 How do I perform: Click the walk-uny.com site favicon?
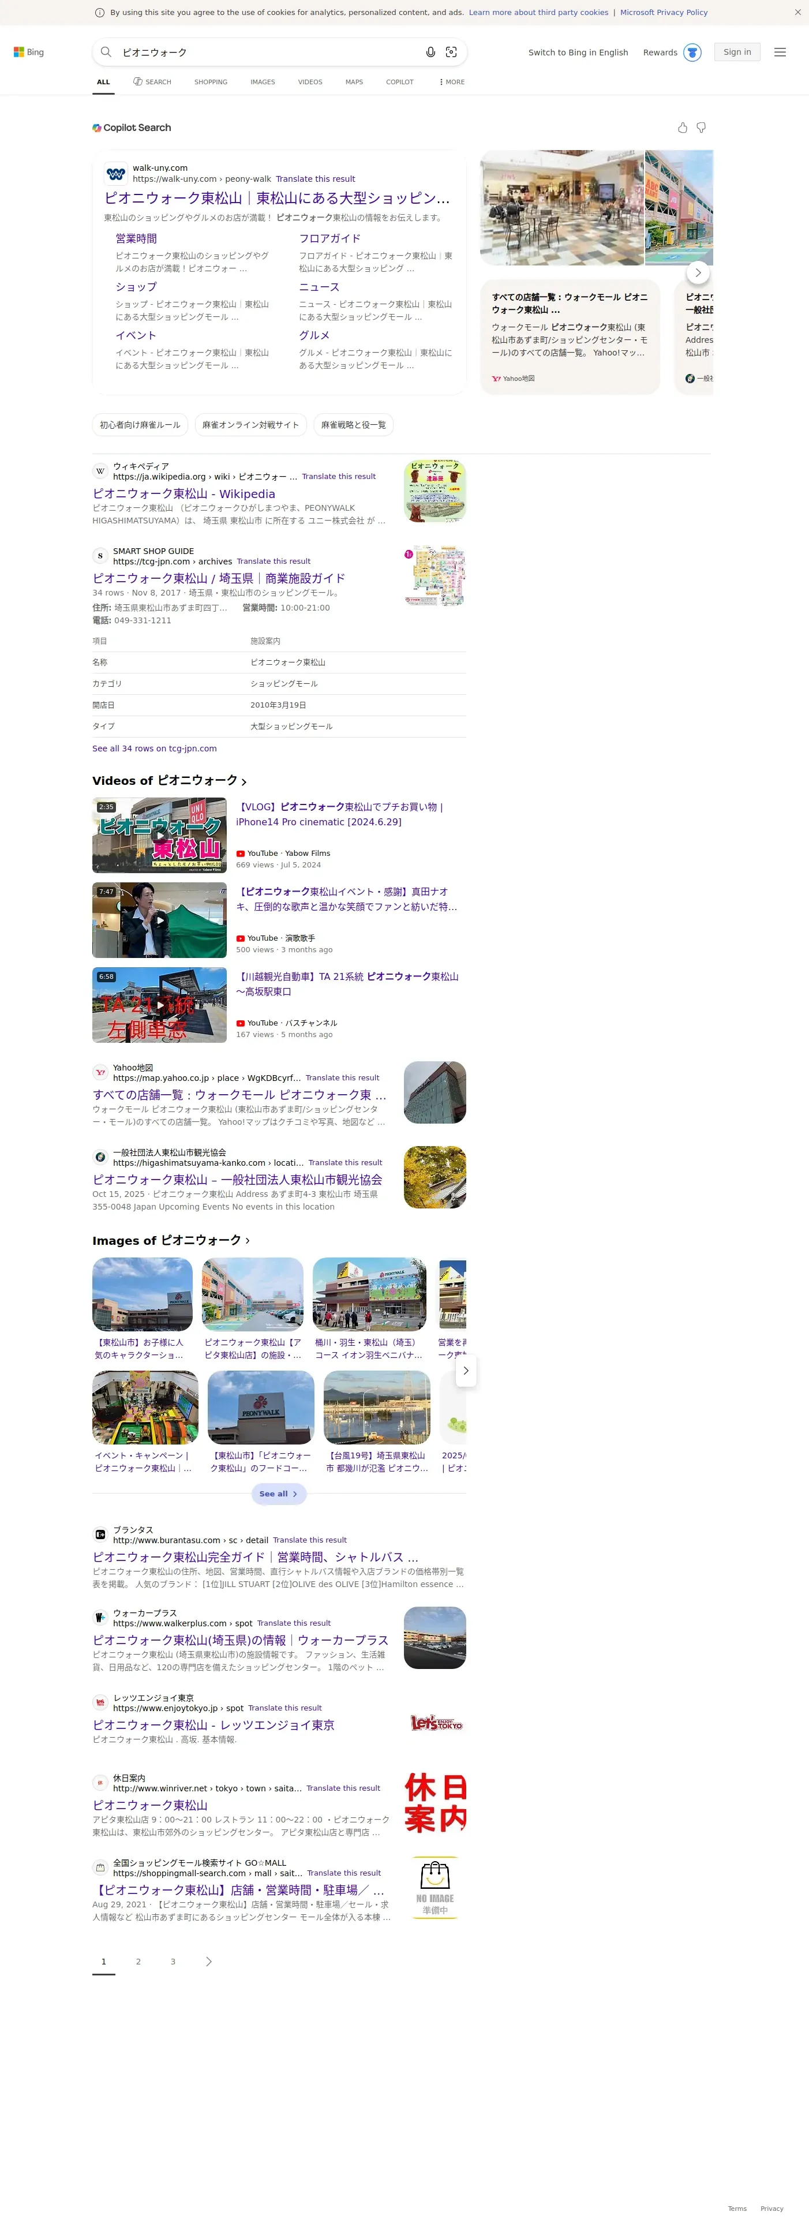[x=115, y=174]
